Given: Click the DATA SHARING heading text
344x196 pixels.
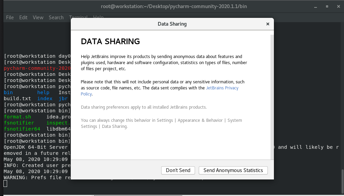Looking at the screenshot, I should (110, 41).
